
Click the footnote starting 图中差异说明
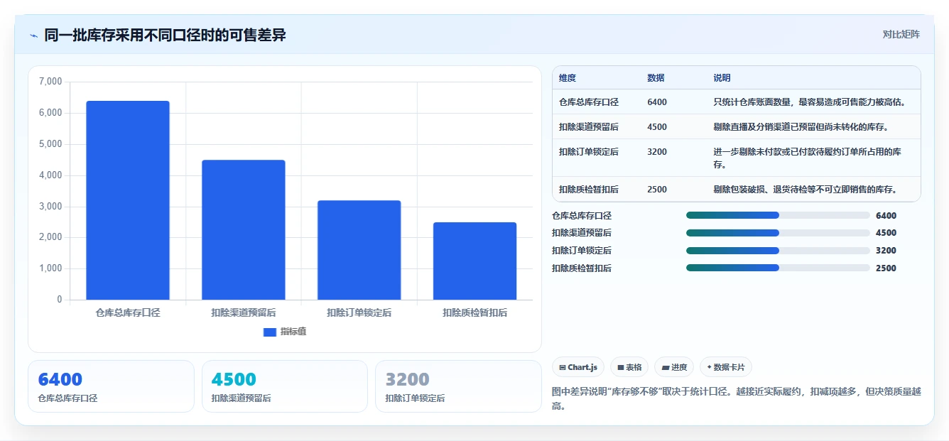pyautogui.click(x=737, y=399)
